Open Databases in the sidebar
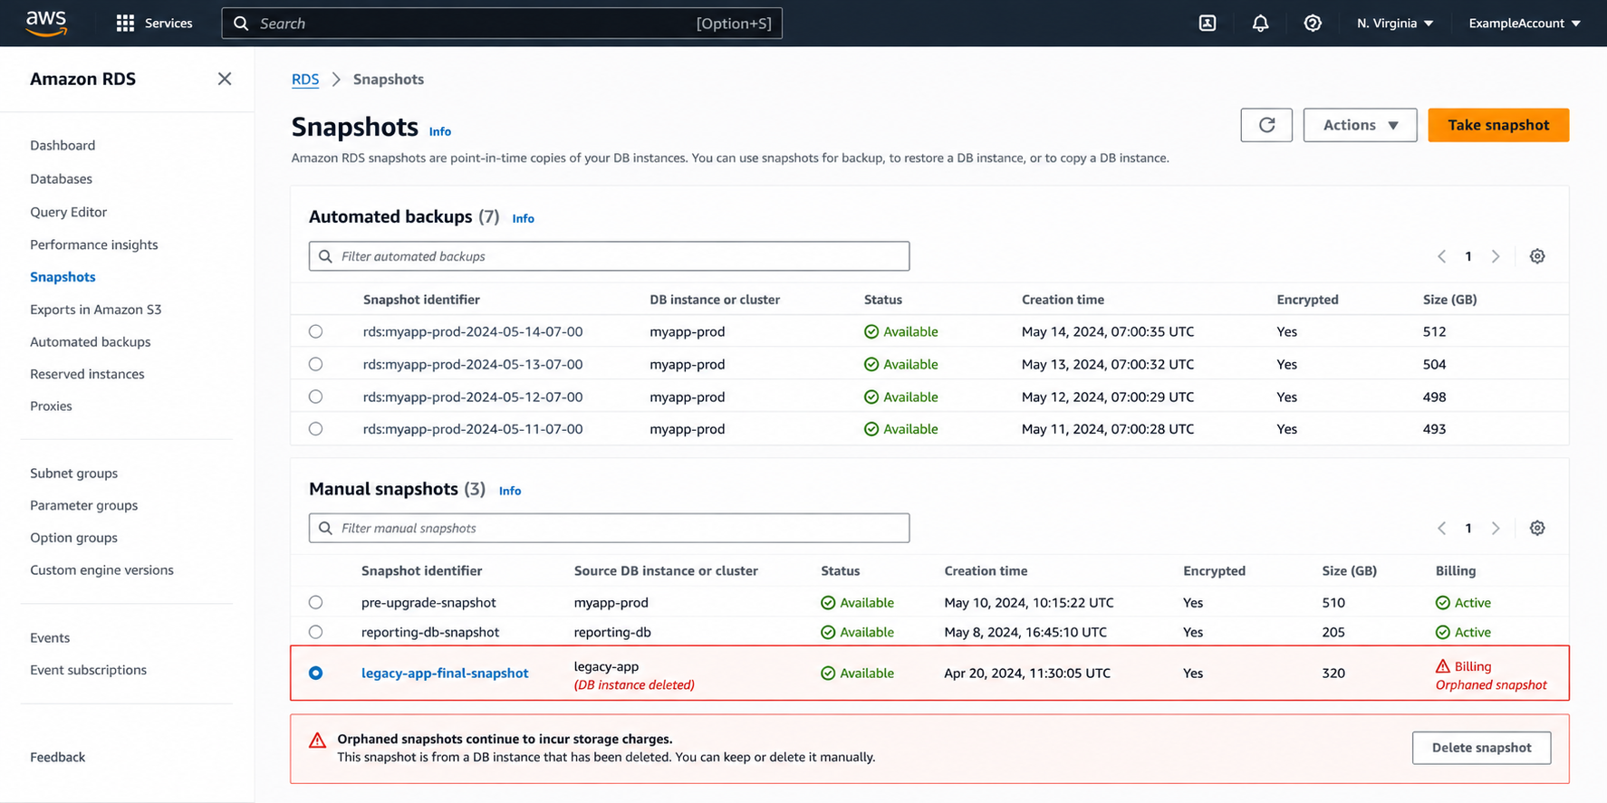Image resolution: width=1607 pixels, height=803 pixels. click(x=61, y=178)
